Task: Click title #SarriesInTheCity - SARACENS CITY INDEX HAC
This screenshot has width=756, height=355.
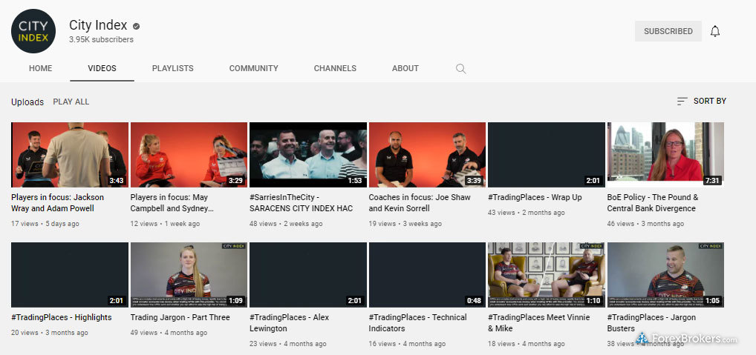Action: pyautogui.click(x=302, y=203)
